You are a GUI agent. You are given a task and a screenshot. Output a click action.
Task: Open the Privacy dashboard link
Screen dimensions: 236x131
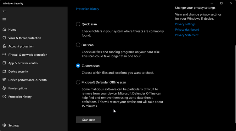tap(187, 30)
